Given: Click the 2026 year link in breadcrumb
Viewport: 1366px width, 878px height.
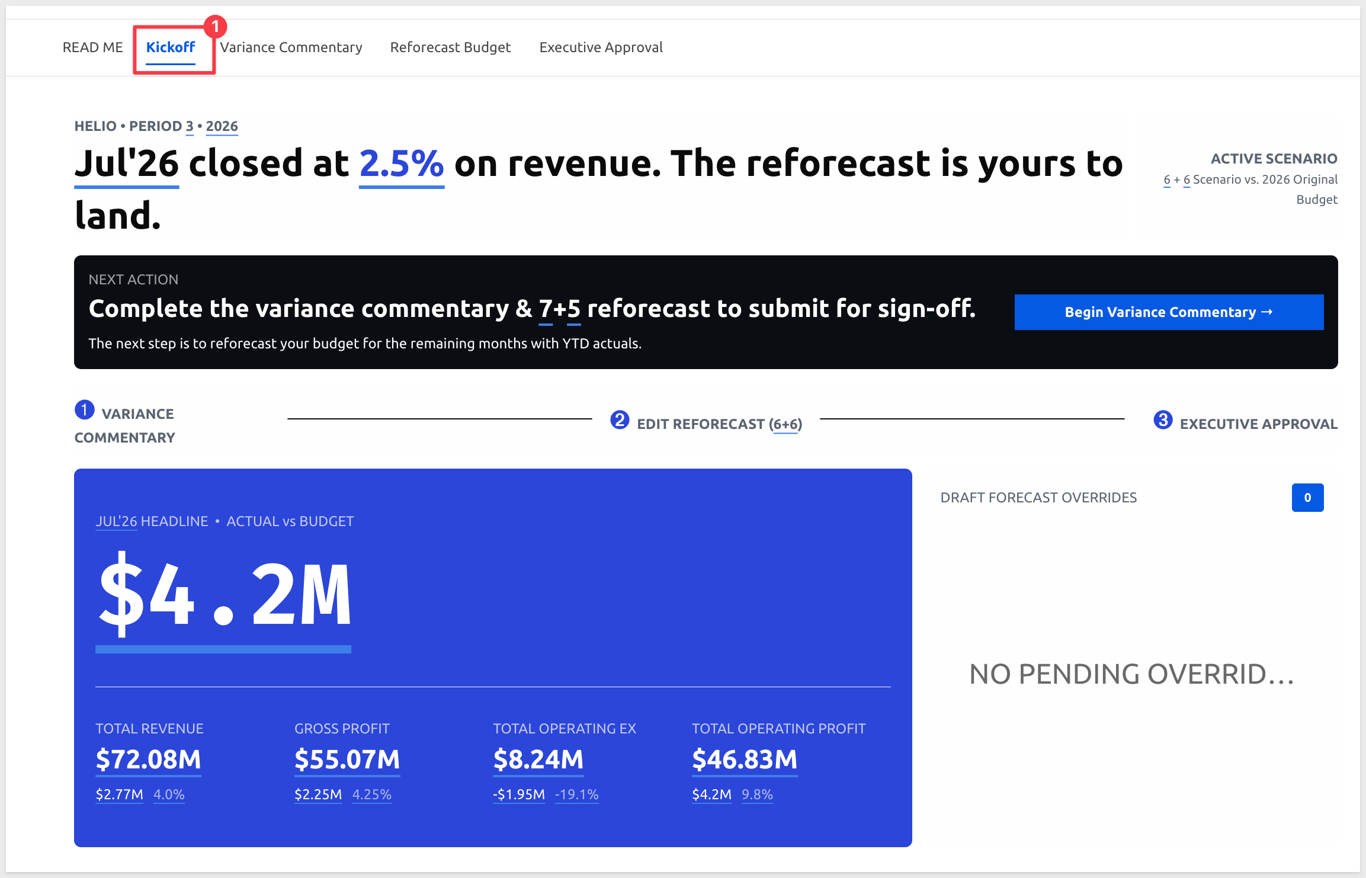Looking at the screenshot, I should click(222, 126).
